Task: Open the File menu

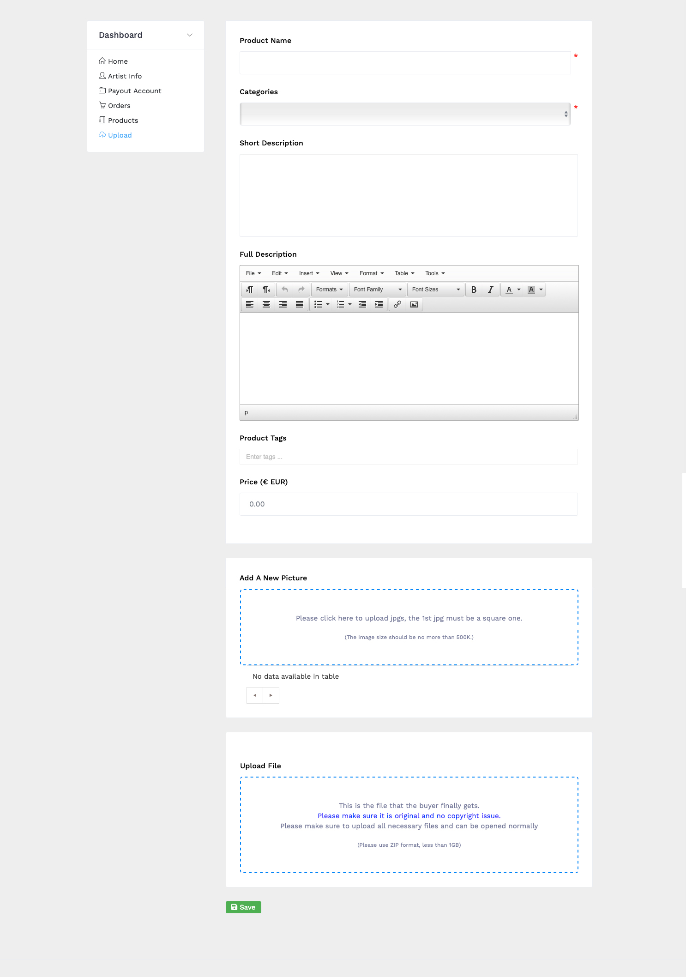Action: click(253, 273)
